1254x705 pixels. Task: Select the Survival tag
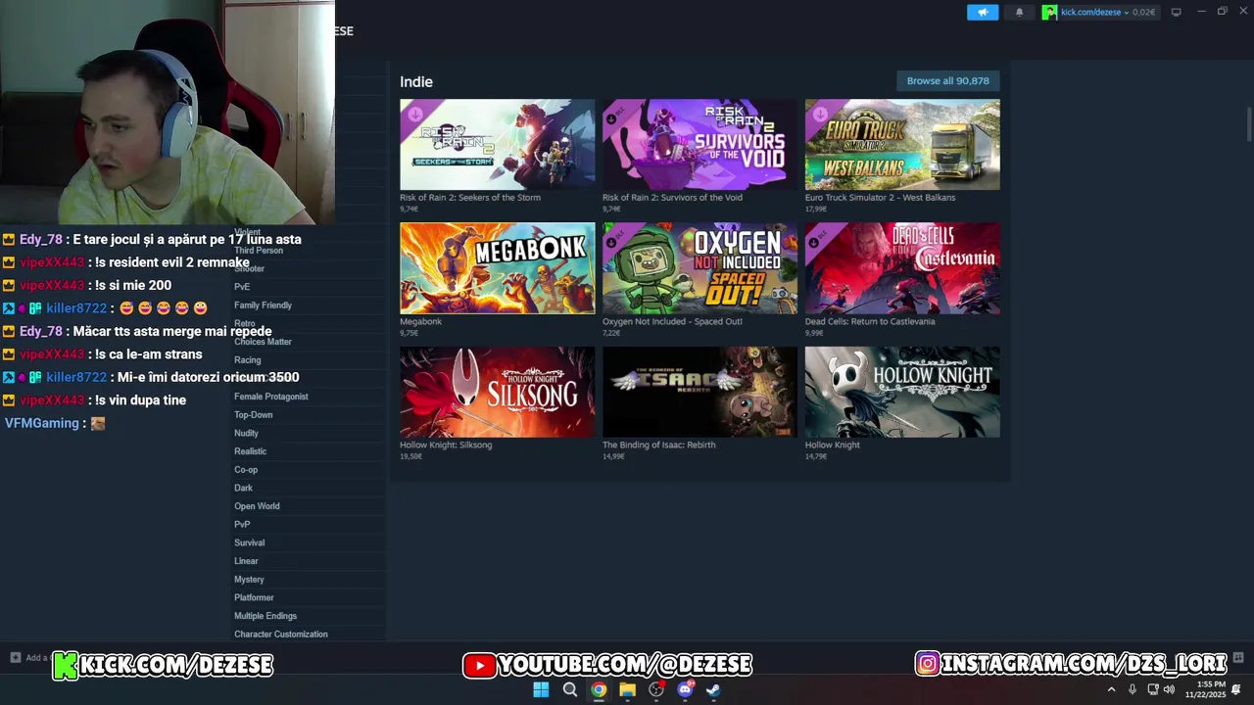pos(249,542)
